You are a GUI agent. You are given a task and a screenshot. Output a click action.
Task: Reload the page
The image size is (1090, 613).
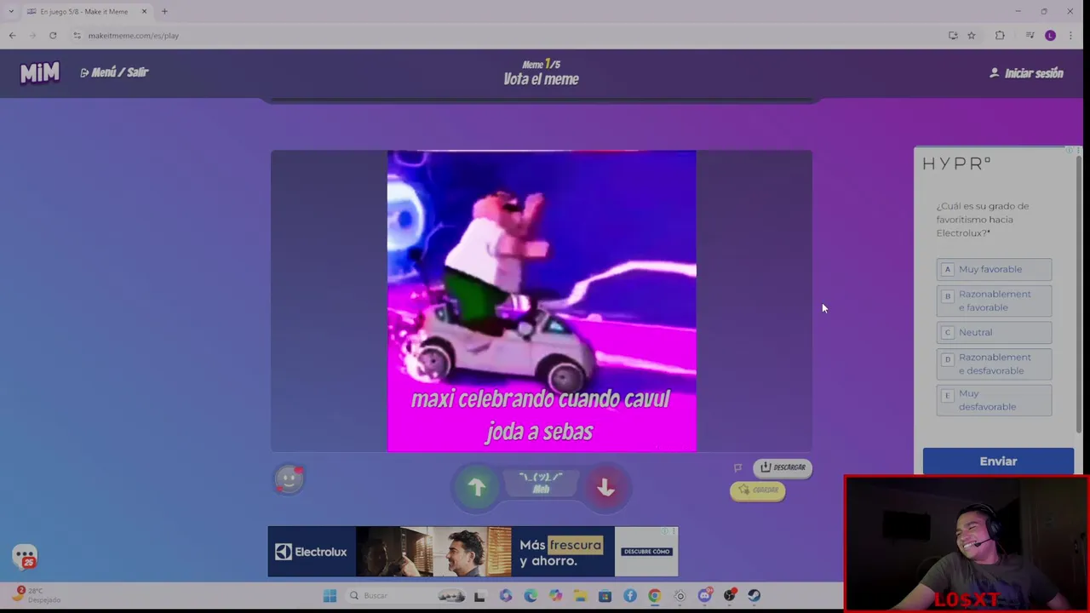click(53, 36)
